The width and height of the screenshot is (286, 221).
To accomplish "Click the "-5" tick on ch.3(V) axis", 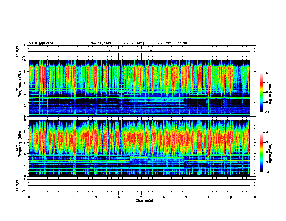I will [x=24, y=191].
